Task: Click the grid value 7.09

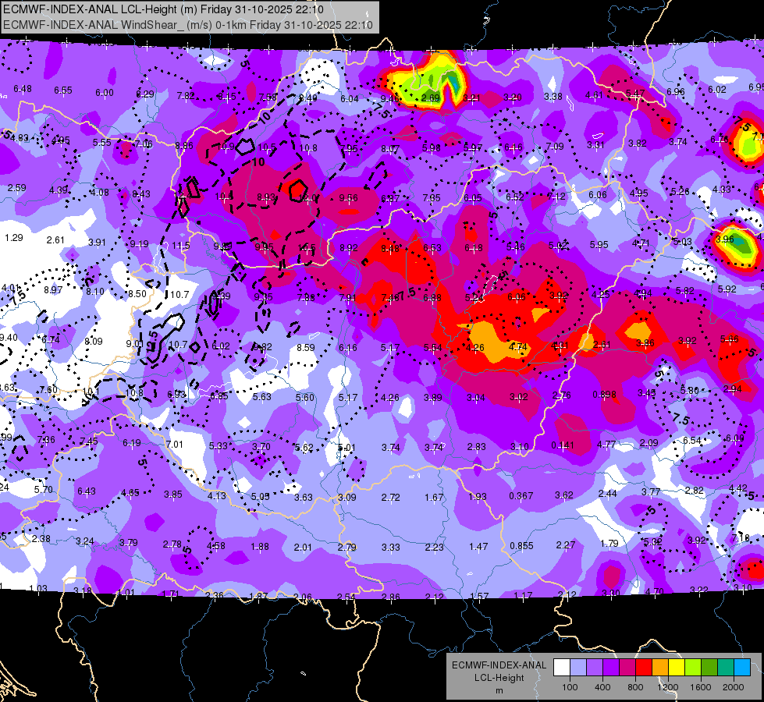Action: click(x=555, y=146)
